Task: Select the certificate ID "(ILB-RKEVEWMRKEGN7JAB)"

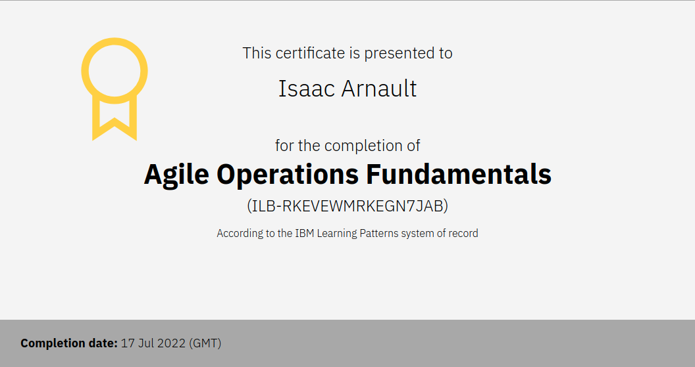Action: [347, 205]
